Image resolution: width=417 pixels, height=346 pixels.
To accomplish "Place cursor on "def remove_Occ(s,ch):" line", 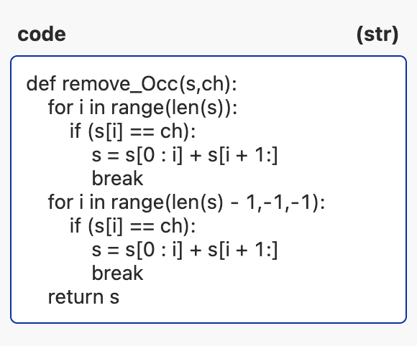I will tap(132, 84).
